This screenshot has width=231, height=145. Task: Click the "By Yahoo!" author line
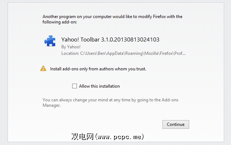click(x=71, y=47)
